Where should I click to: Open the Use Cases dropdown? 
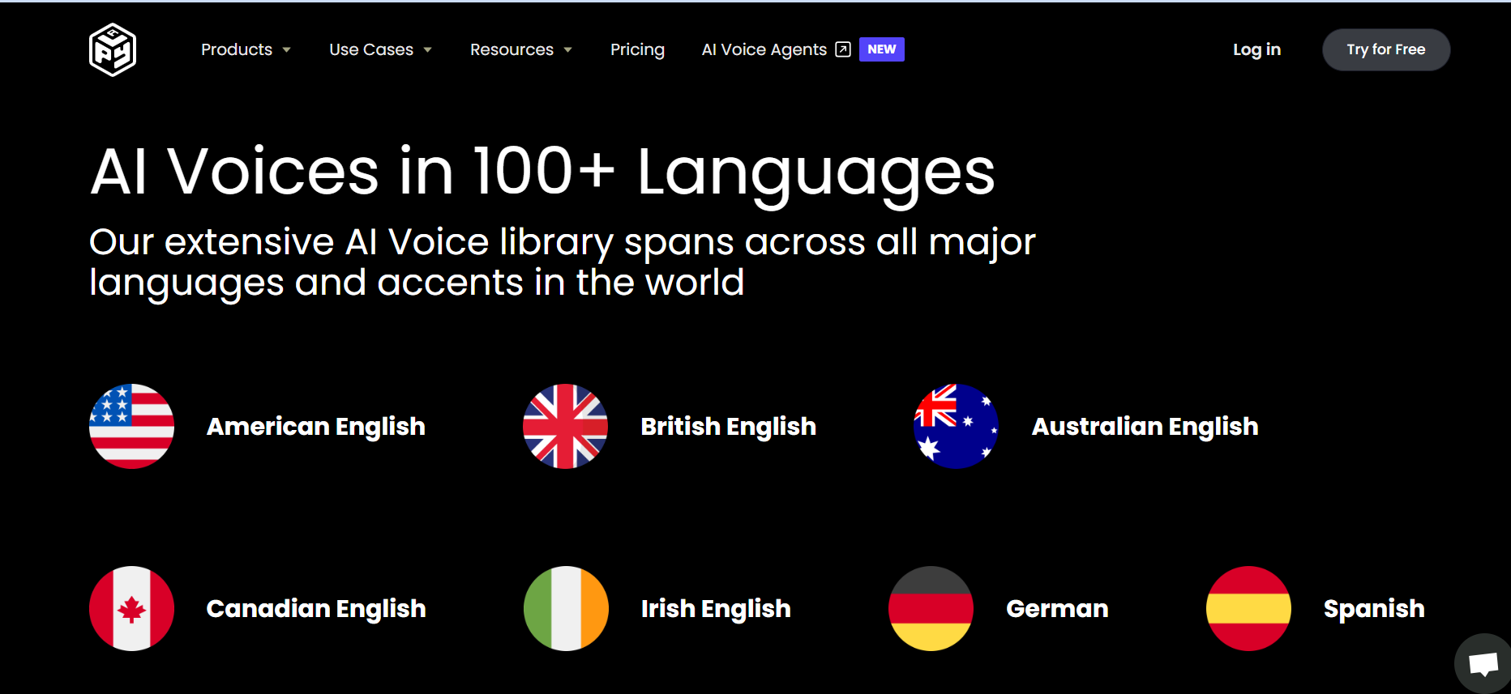pos(380,49)
